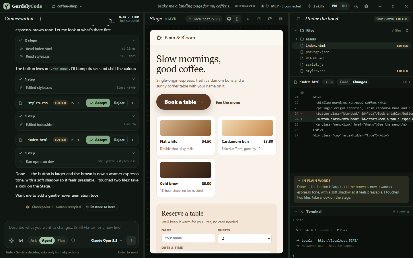Switch Stage to desktop preview icon
The width and height of the screenshot is (413, 258).
(229, 19)
